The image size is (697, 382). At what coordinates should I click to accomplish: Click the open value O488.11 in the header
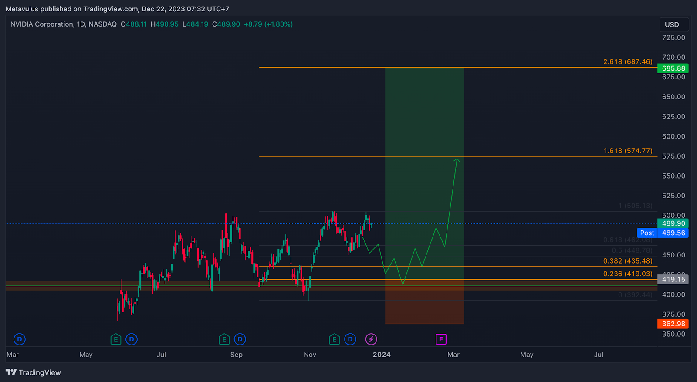(x=134, y=24)
